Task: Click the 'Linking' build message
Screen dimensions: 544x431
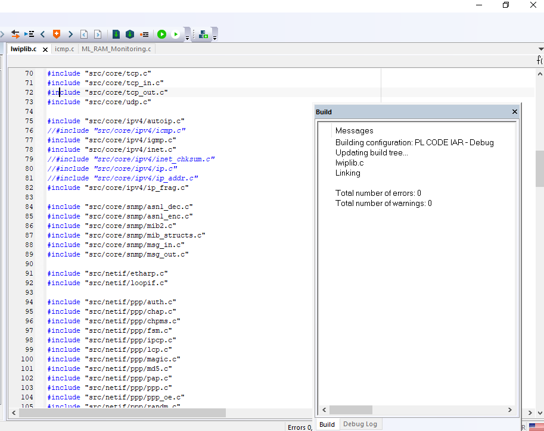Action: [347, 173]
